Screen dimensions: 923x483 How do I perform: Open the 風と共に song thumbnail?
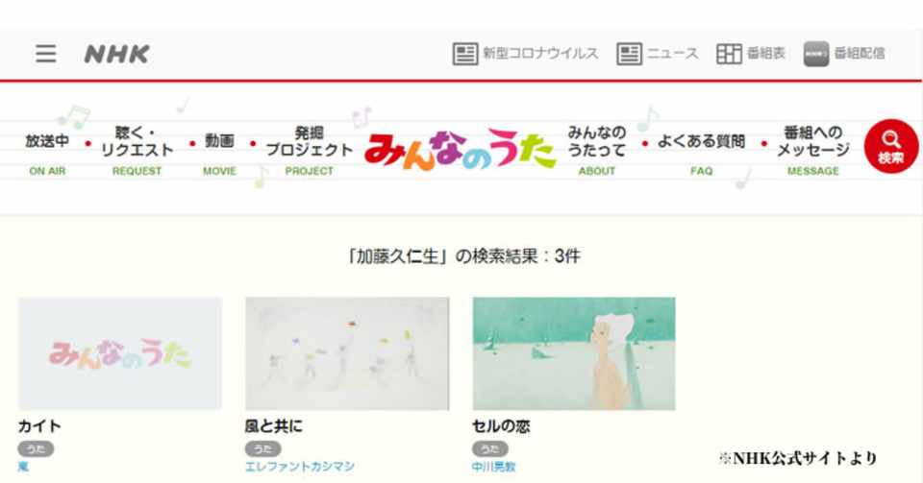click(x=347, y=353)
